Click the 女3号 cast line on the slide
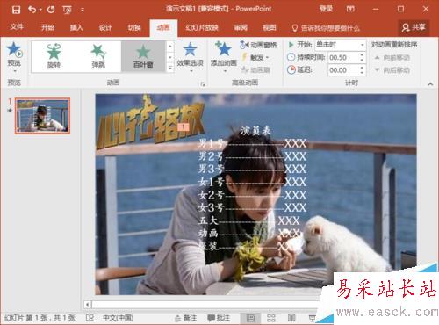This screenshot has width=439, height=325. point(253,207)
